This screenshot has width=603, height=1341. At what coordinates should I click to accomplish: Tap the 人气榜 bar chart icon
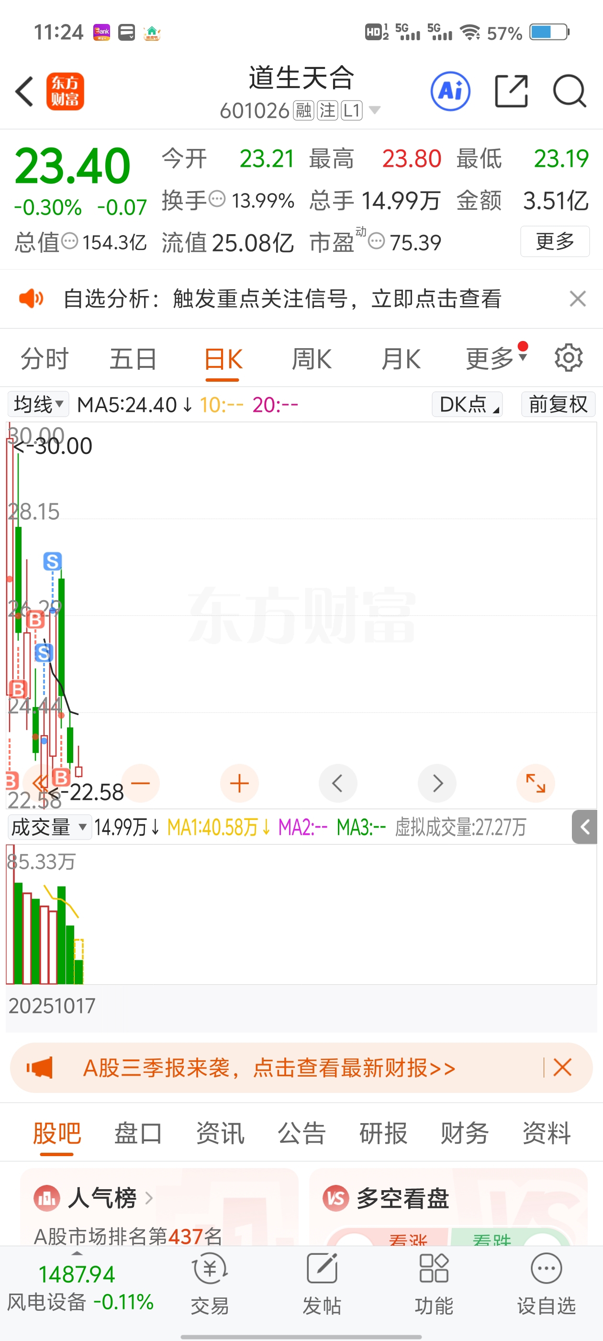(x=47, y=1198)
